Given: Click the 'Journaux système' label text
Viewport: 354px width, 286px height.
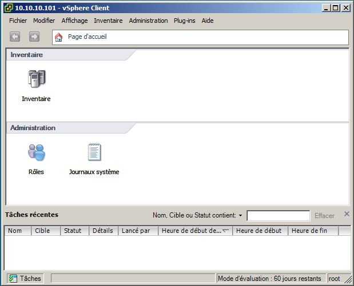Looking at the screenshot, I should (94, 172).
